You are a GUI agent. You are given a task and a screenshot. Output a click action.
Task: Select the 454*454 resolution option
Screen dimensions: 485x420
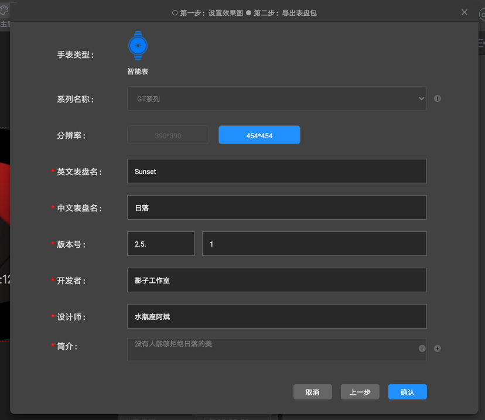point(259,134)
